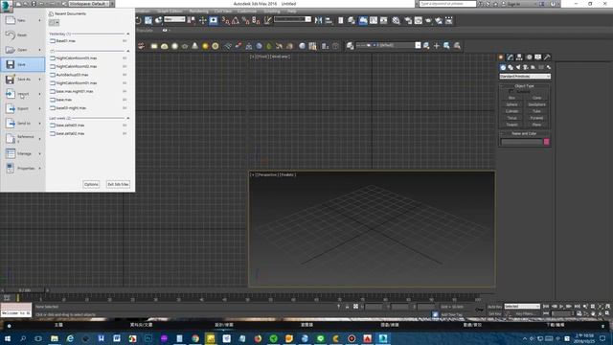Click the pink object color swatch
This screenshot has height=345, width=613.
[x=547, y=142]
